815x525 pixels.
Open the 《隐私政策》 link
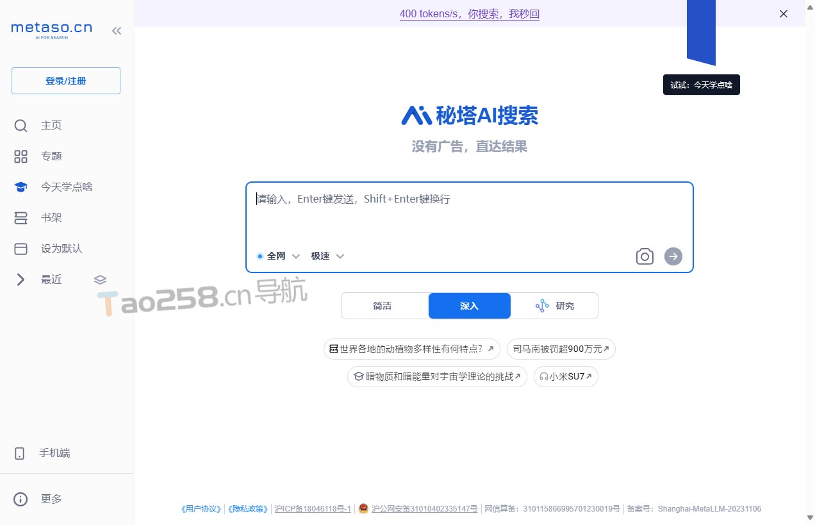coord(248,509)
